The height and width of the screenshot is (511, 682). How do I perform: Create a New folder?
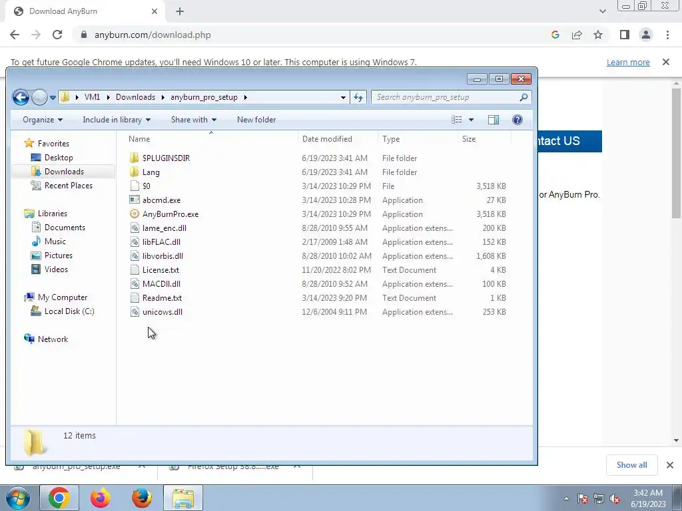click(256, 120)
